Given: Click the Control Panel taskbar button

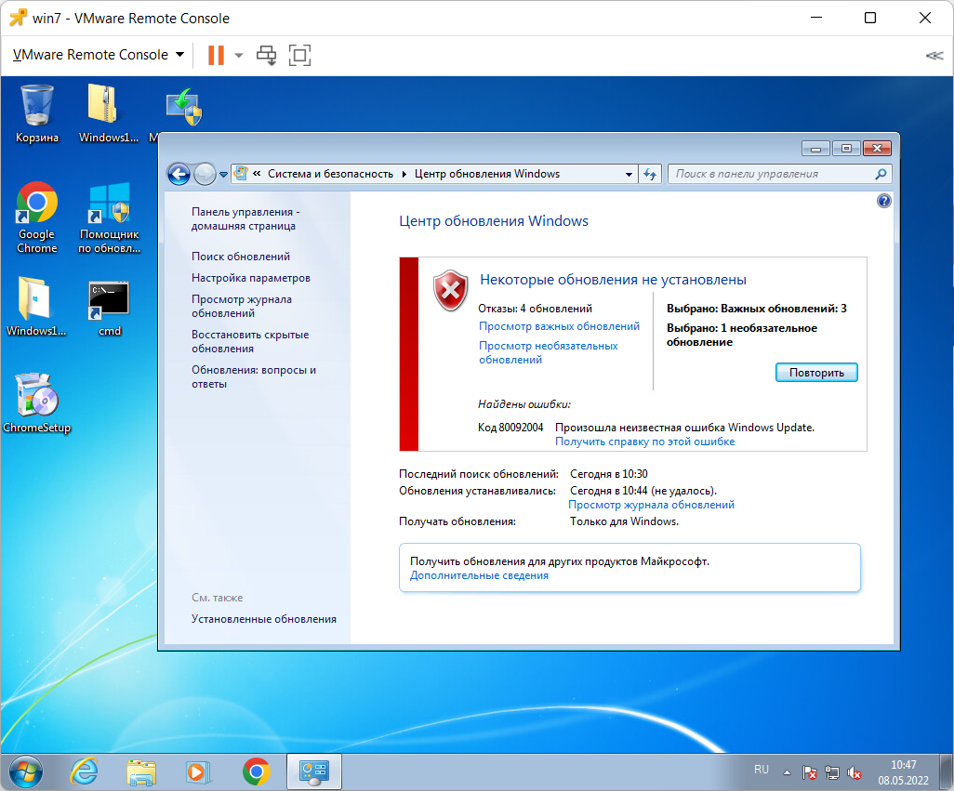Looking at the screenshot, I should (314, 772).
